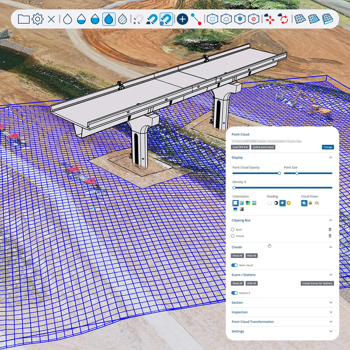350x350 pixels.
Task: Click the empty water drop icon
Action: pyautogui.click(x=67, y=19)
